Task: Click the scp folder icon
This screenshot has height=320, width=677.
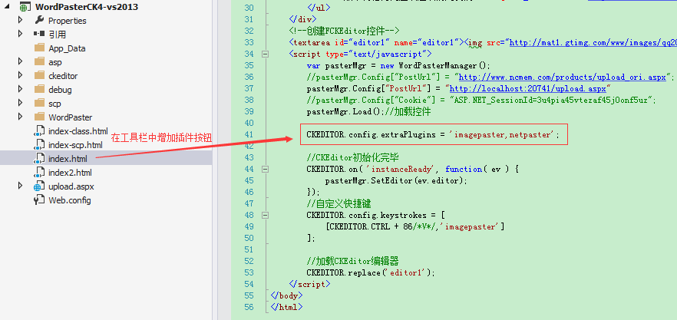Action: pyautogui.click(x=39, y=103)
